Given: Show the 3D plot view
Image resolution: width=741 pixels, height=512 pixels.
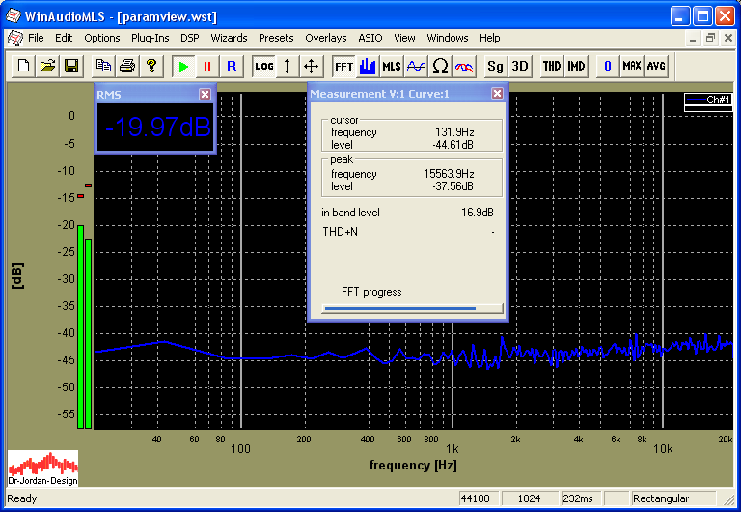Looking at the screenshot, I should 519,66.
